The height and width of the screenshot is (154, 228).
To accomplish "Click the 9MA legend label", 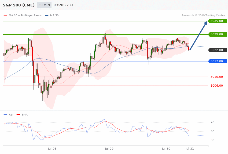I will coord(25,115).
